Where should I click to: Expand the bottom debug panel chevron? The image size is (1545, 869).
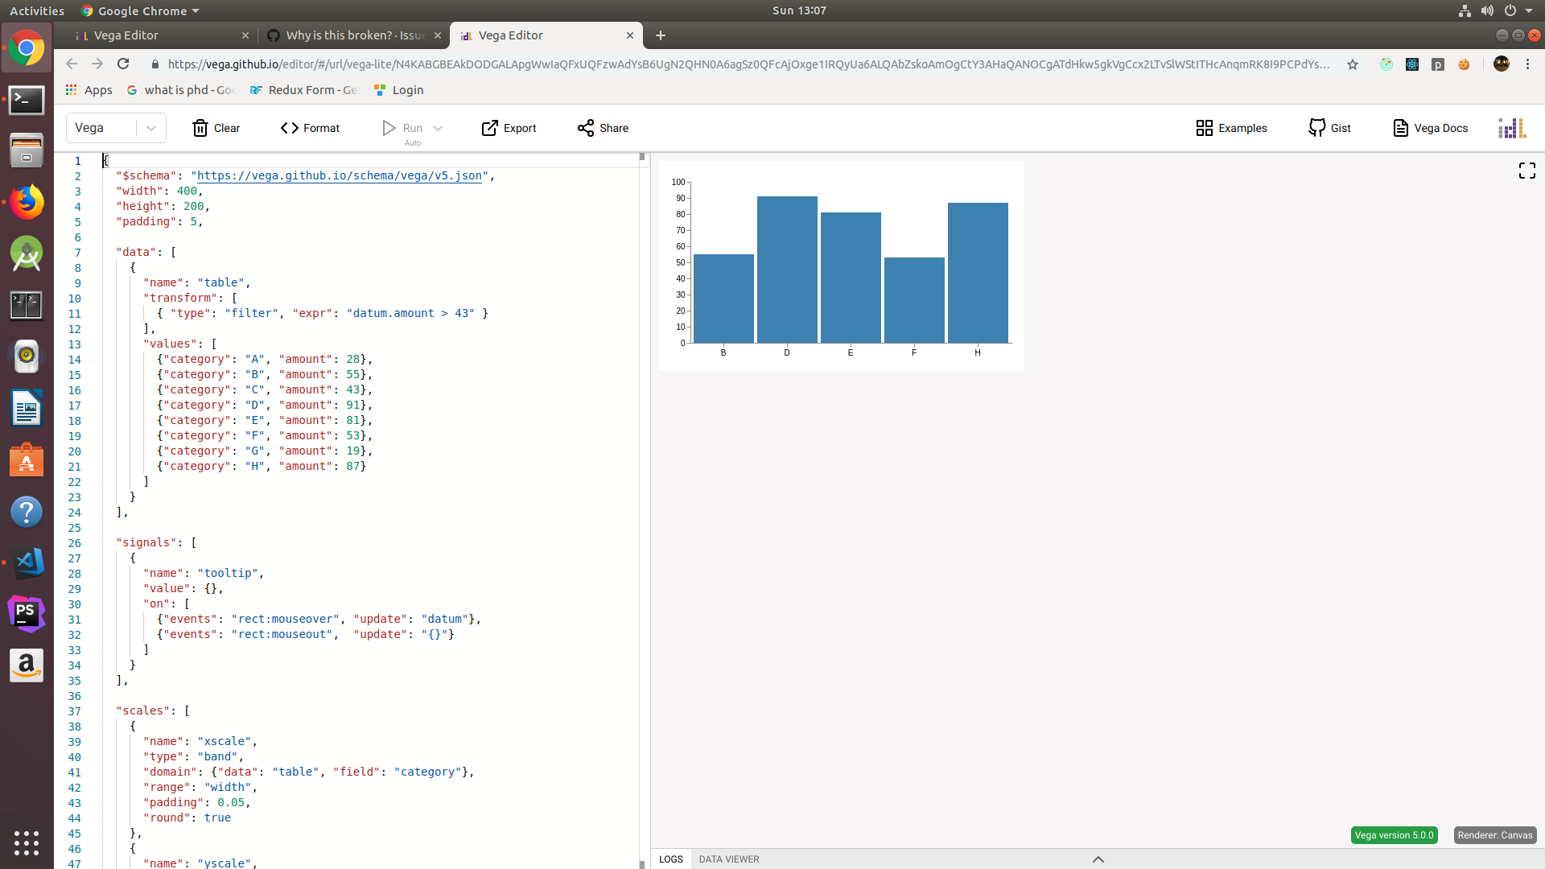tap(1098, 859)
